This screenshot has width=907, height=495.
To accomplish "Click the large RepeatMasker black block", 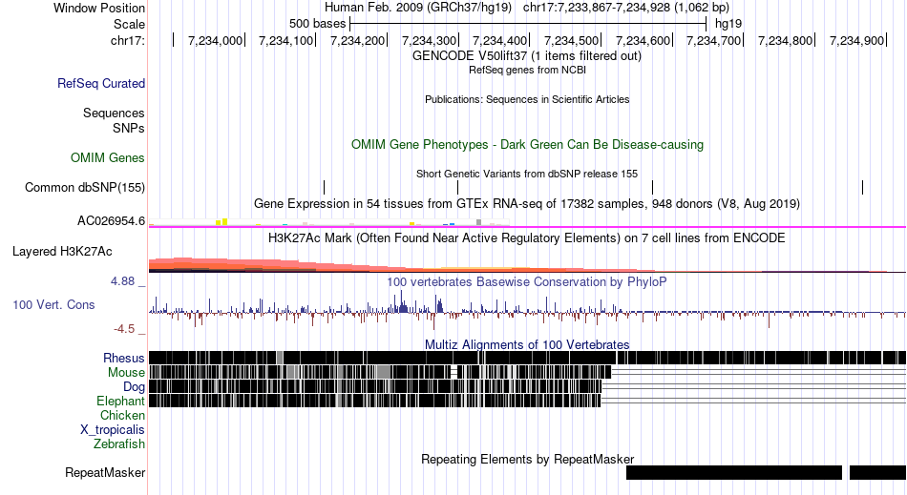I will [734, 472].
